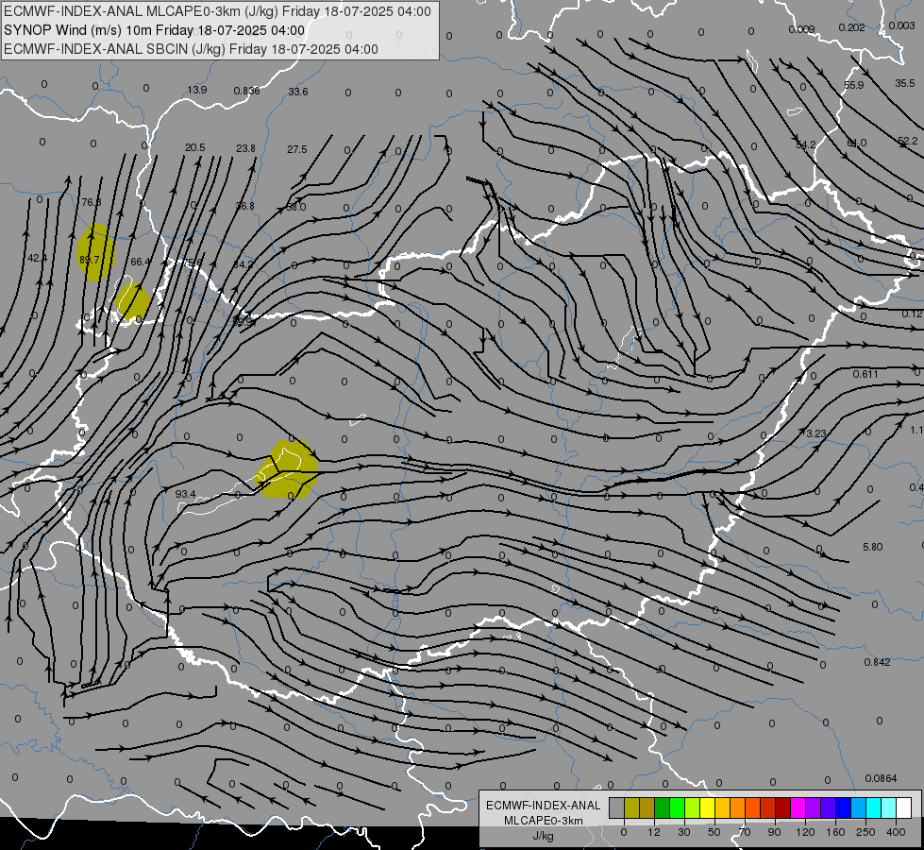
Task: Choose the dark red legend swatch
Action: tap(783, 808)
